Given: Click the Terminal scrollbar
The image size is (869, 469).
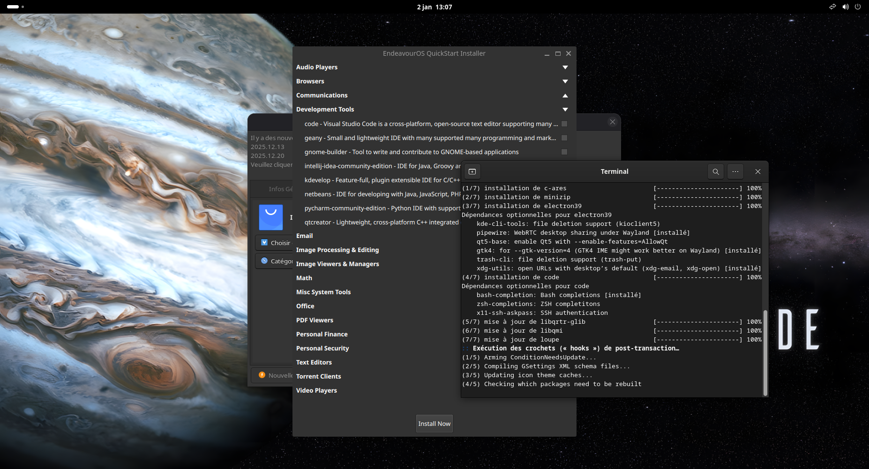Looking at the screenshot, I should coord(765,351).
